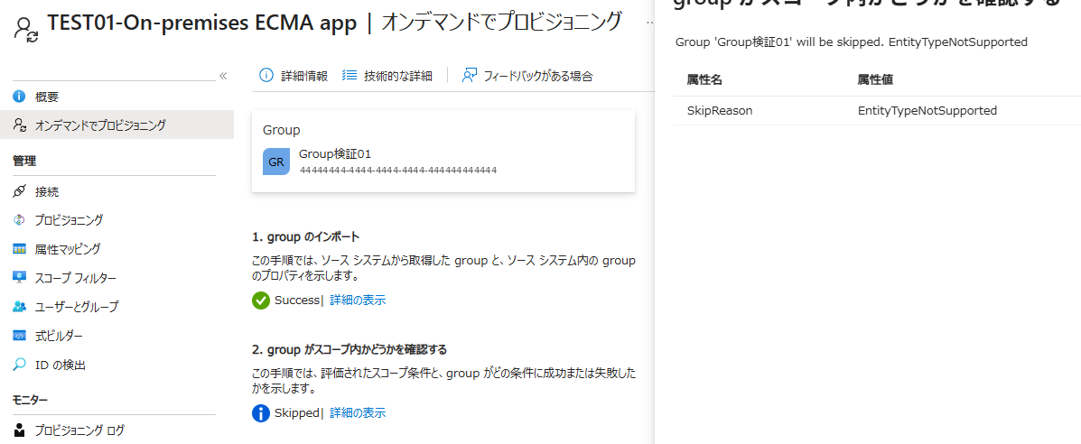Click the blue Skipped info icon
The image size is (1081, 444).
click(x=261, y=413)
